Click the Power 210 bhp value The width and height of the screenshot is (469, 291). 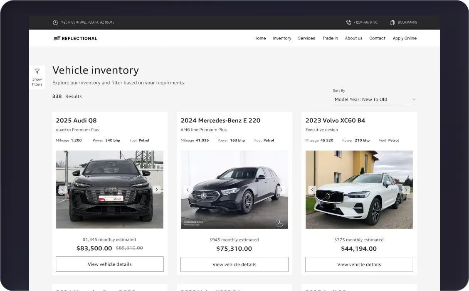(362, 140)
